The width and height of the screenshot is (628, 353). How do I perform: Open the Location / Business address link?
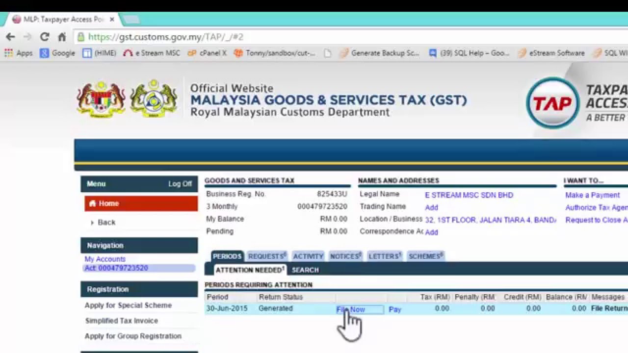(491, 220)
